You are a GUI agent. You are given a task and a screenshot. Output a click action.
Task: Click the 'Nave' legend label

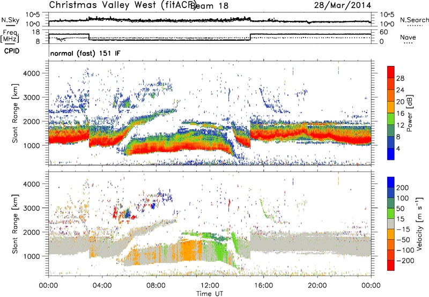[x=408, y=38]
